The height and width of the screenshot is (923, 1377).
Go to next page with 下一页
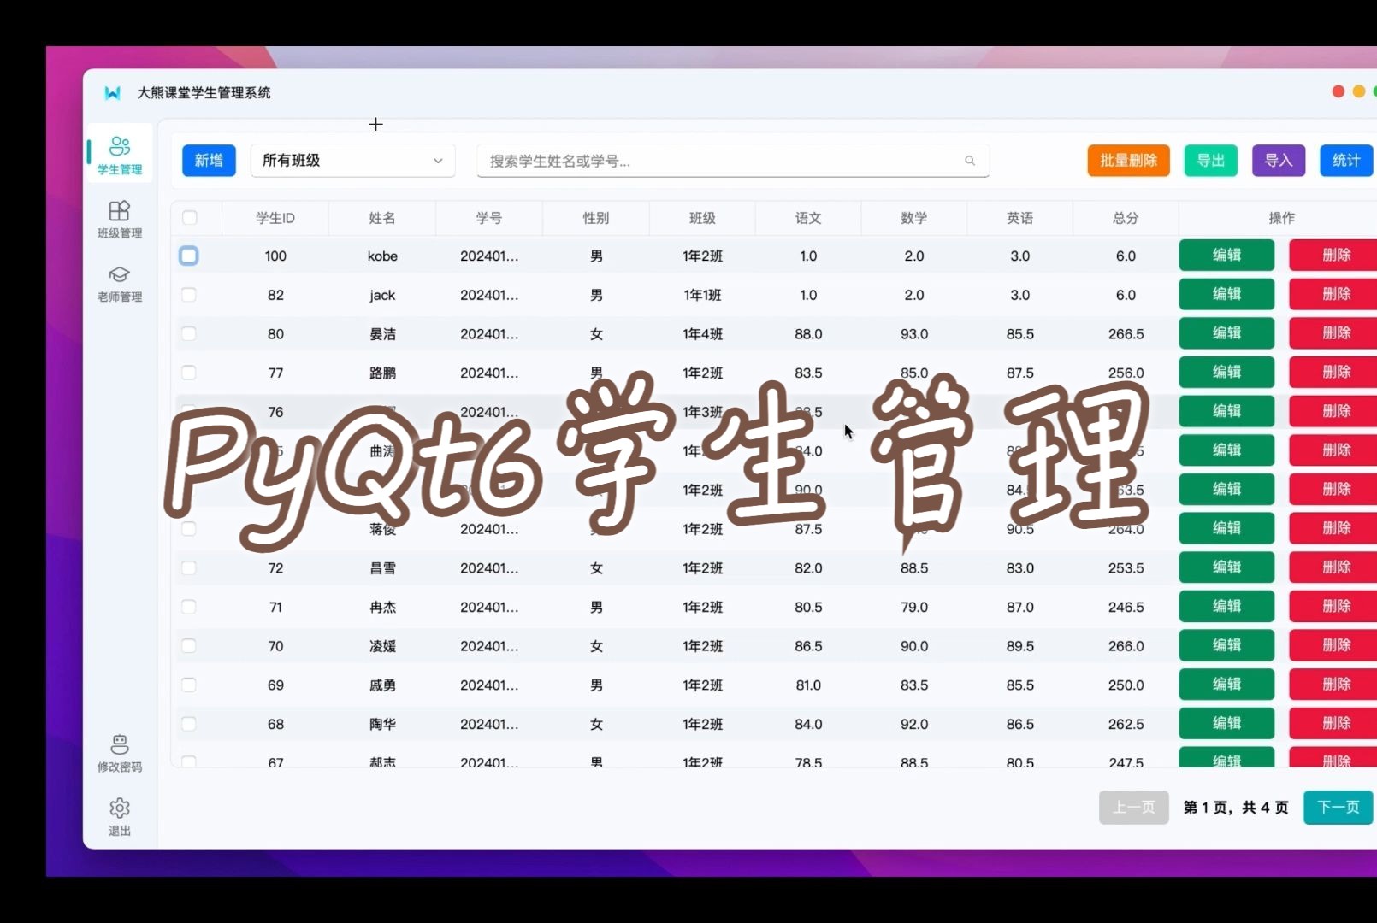pos(1339,807)
